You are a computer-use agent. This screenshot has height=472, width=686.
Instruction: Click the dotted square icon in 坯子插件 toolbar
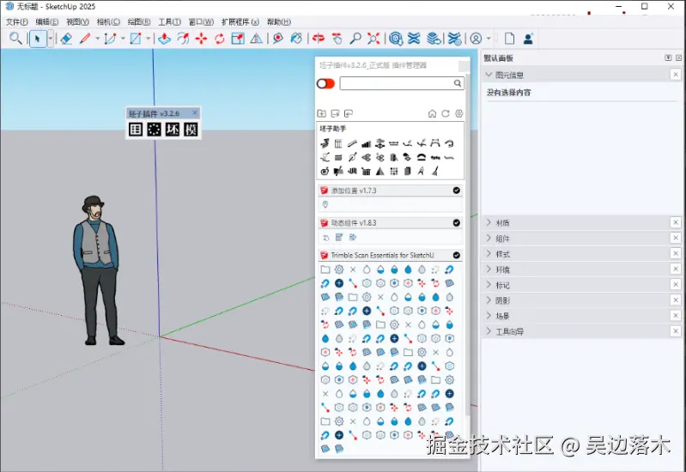(x=154, y=129)
